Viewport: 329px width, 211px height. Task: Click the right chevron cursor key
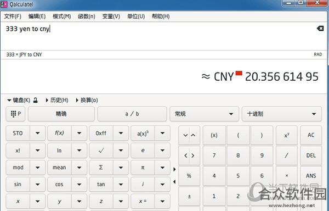click(x=193, y=156)
